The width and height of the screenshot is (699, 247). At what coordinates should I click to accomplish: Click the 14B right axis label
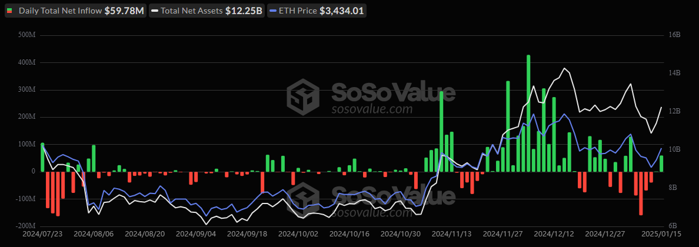tap(674, 73)
